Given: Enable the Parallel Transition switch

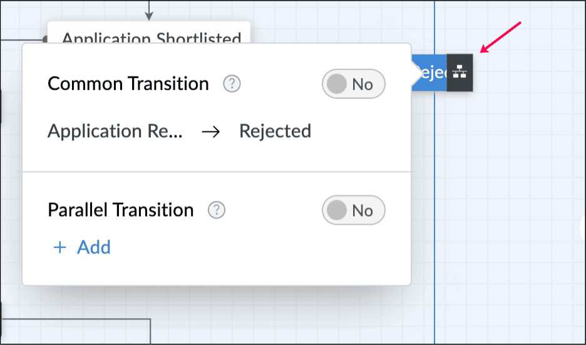Looking at the screenshot, I should pos(354,210).
